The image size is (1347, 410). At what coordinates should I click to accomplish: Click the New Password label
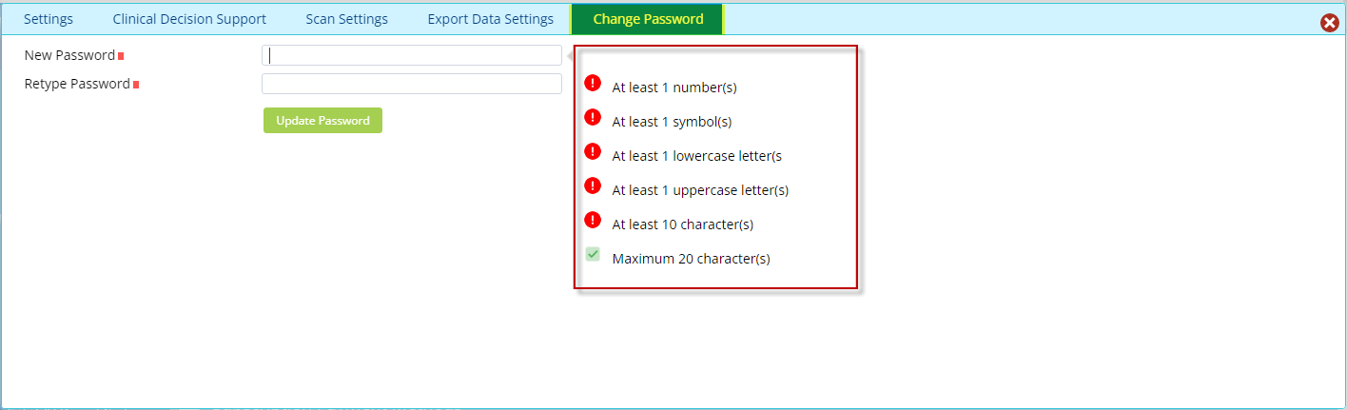click(x=69, y=55)
